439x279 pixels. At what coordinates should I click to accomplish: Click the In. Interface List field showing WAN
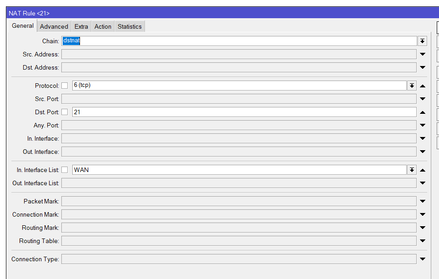(239, 170)
